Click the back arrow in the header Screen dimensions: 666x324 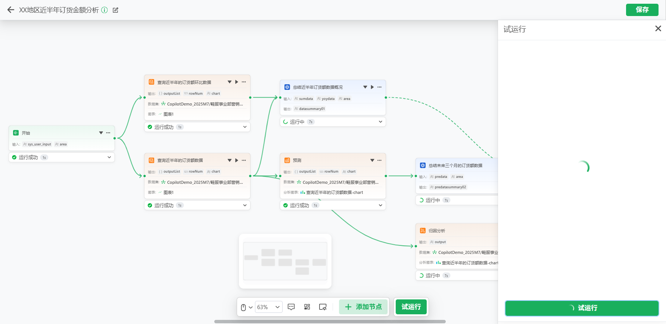pyautogui.click(x=11, y=10)
